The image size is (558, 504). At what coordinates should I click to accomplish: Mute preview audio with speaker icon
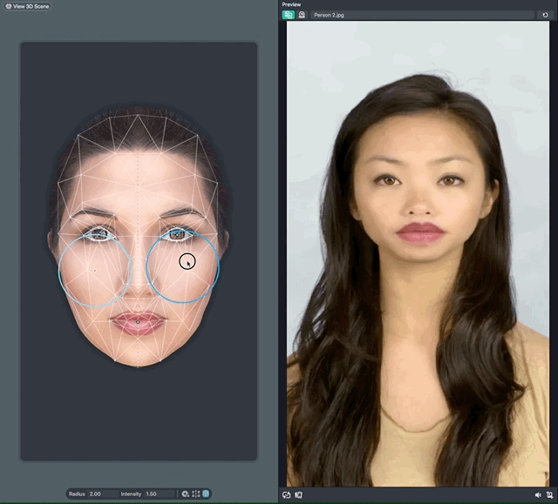tap(538, 494)
